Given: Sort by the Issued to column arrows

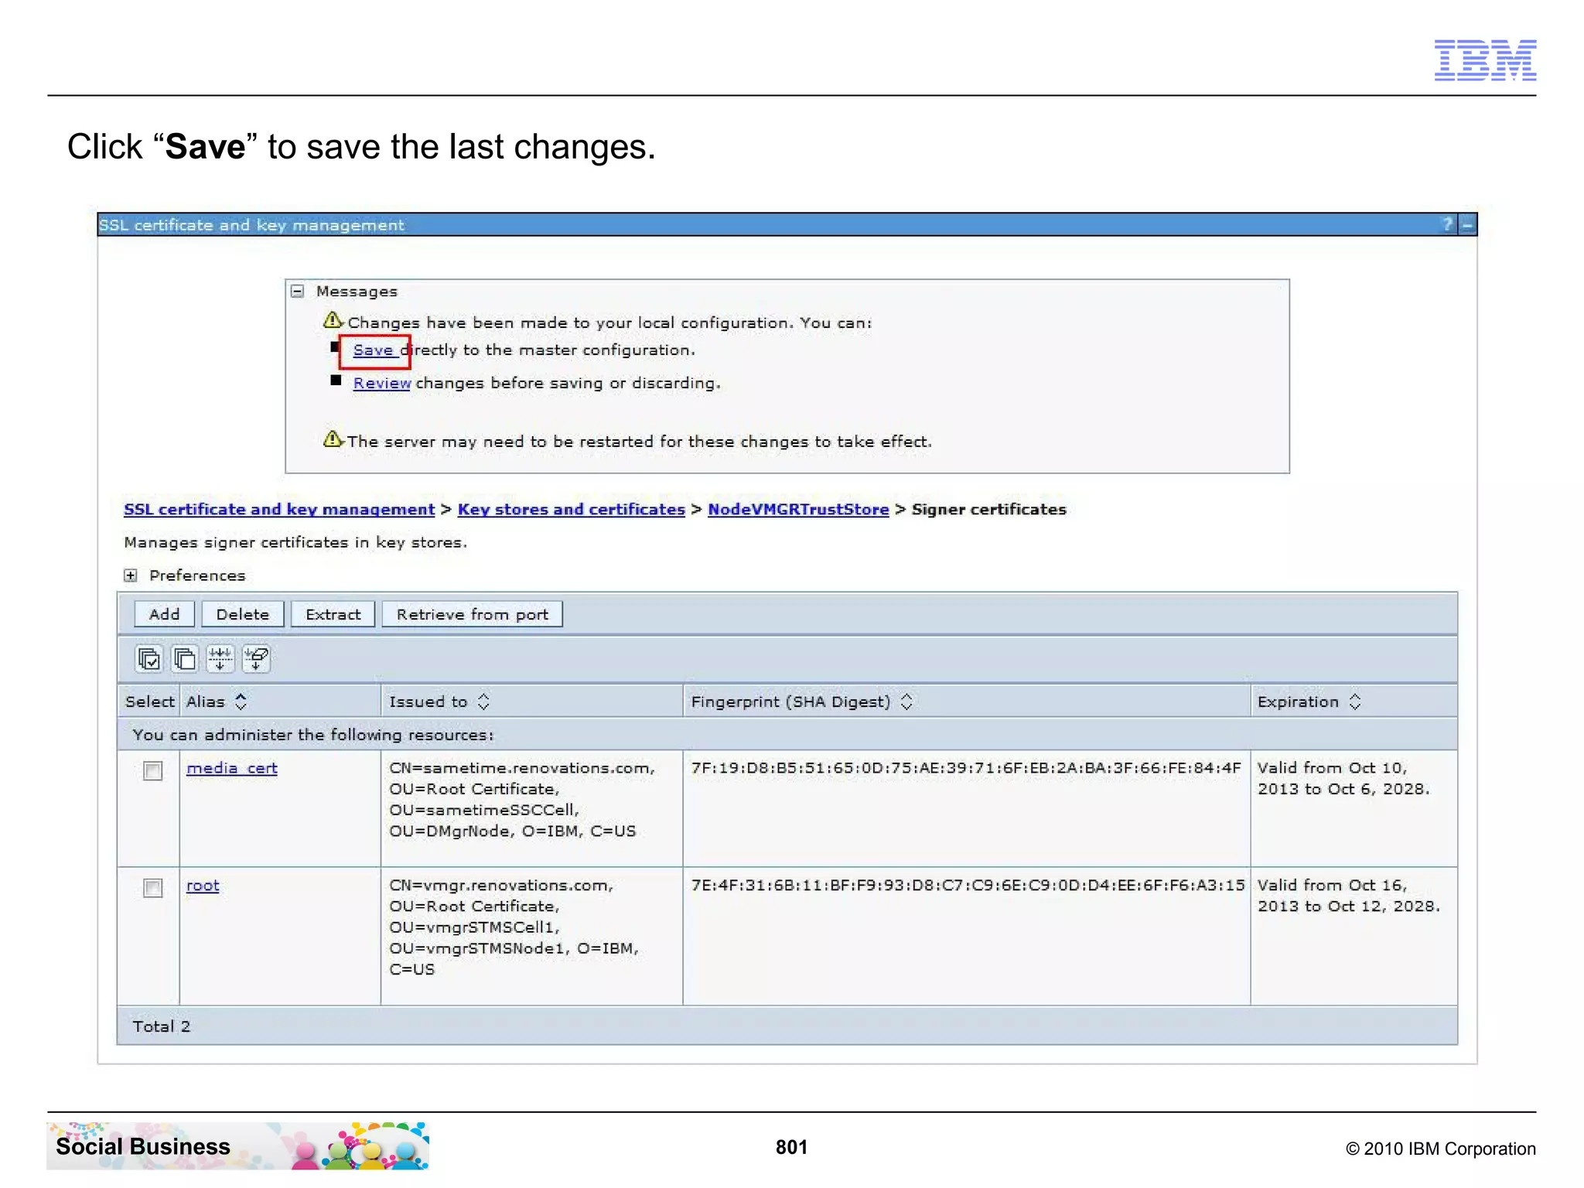Looking at the screenshot, I should coord(483,702).
